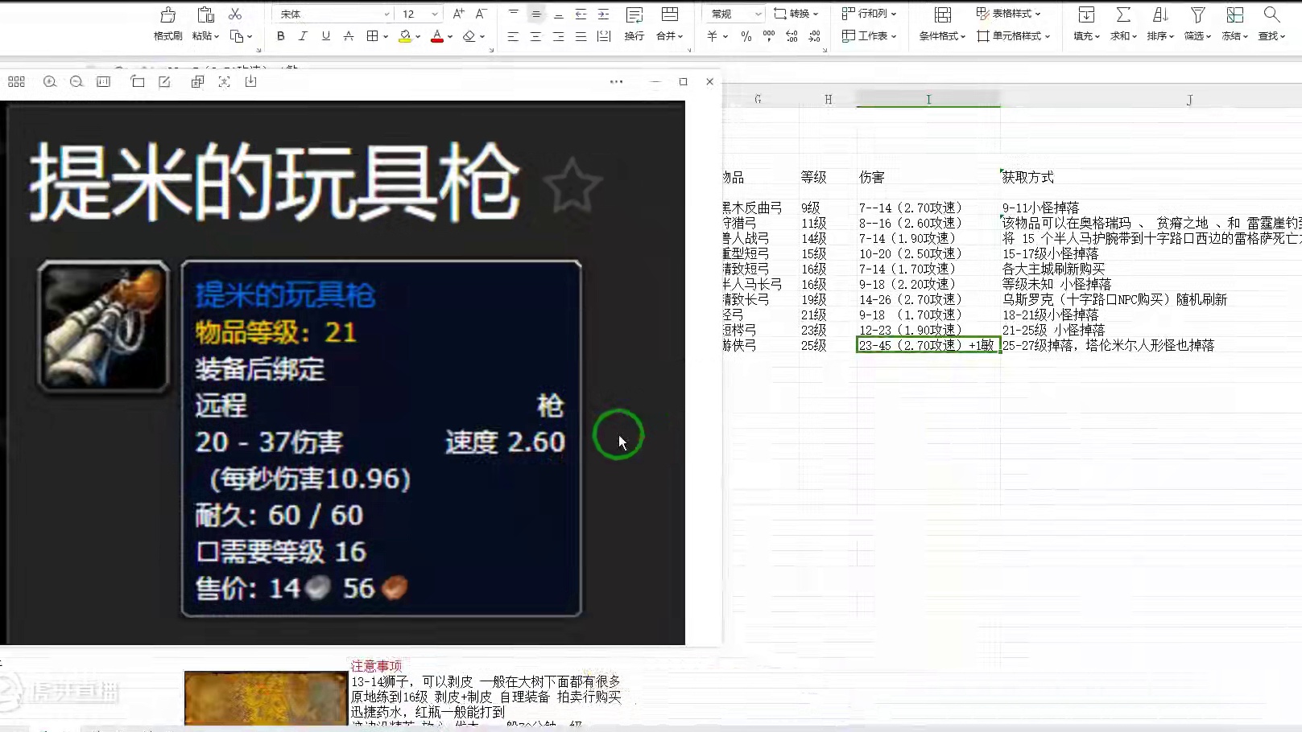Apply yellow highlight fill color

coord(404,36)
